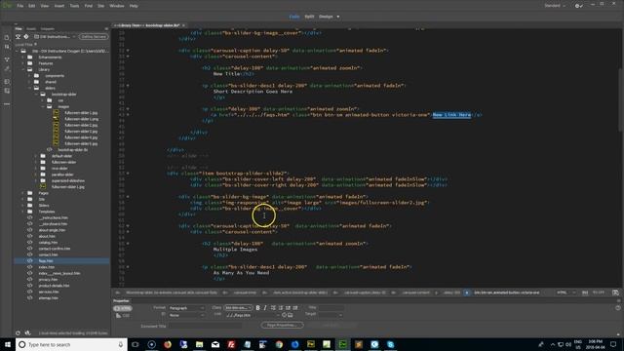Open the site selector dropdown in Files panel
The width and height of the screenshot is (624, 351).
coord(55,37)
